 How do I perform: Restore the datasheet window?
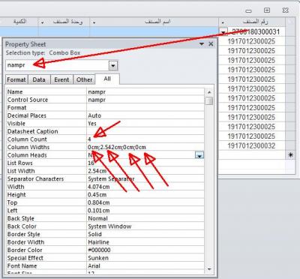pyautogui.click(x=267, y=10)
